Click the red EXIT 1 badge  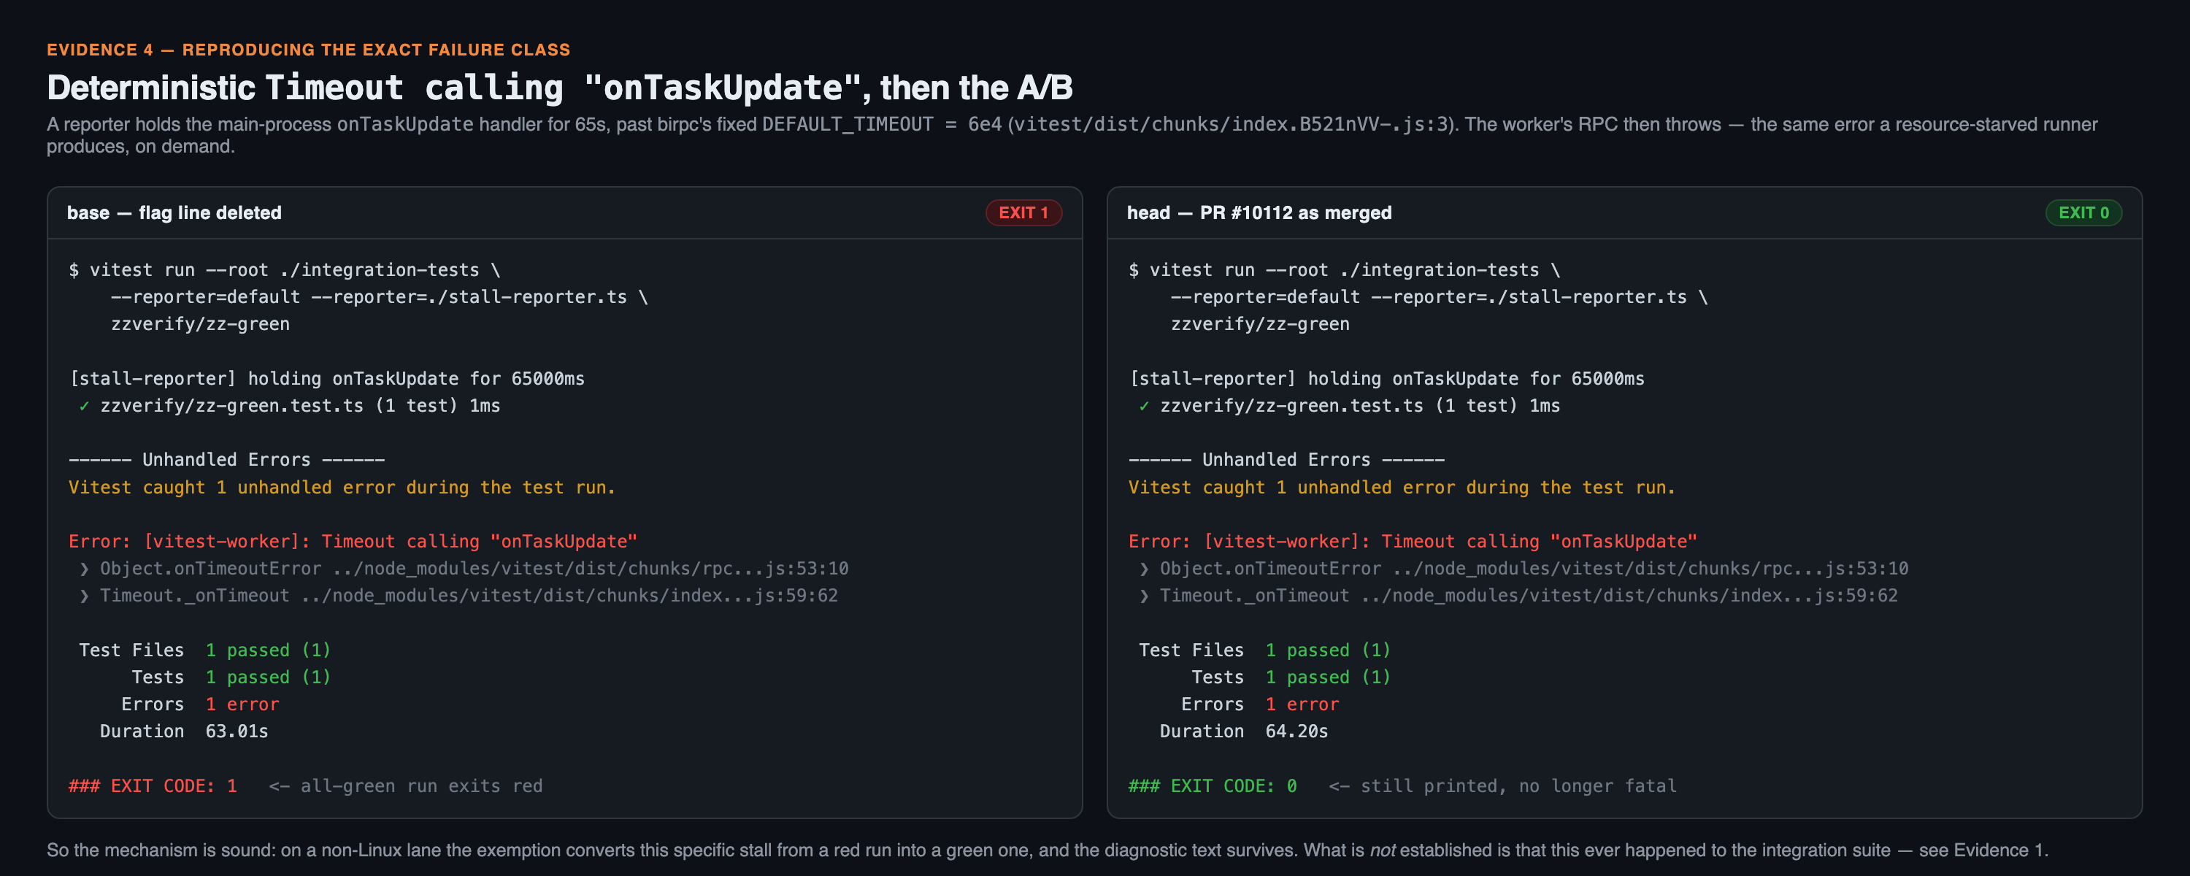click(1023, 212)
